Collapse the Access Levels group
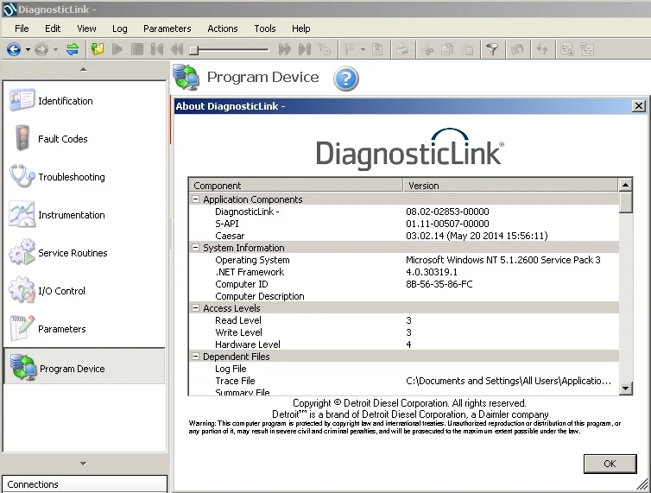Viewport: 651px width, 493px height. point(195,308)
